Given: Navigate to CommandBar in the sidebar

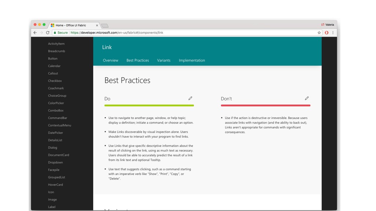Looking at the screenshot, I should pyautogui.click(x=58, y=118).
